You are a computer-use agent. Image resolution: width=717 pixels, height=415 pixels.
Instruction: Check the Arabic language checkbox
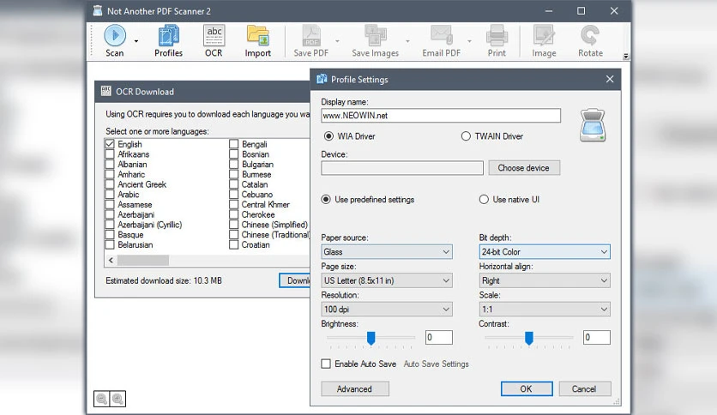(110, 195)
